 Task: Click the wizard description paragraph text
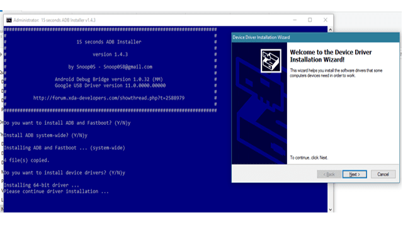336,73
